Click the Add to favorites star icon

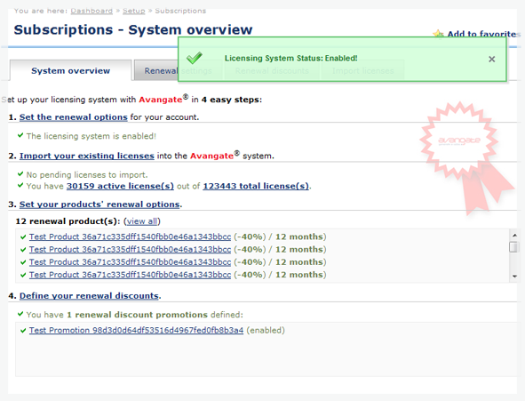tap(438, 34)
